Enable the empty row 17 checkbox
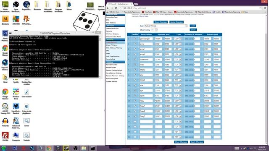The height and width of the screenshot is (151, 269). click(x=135, y=122)
